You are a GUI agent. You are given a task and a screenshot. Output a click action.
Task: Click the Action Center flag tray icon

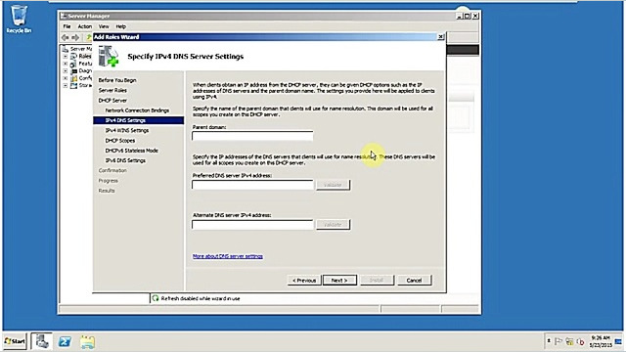coord(559,341)
